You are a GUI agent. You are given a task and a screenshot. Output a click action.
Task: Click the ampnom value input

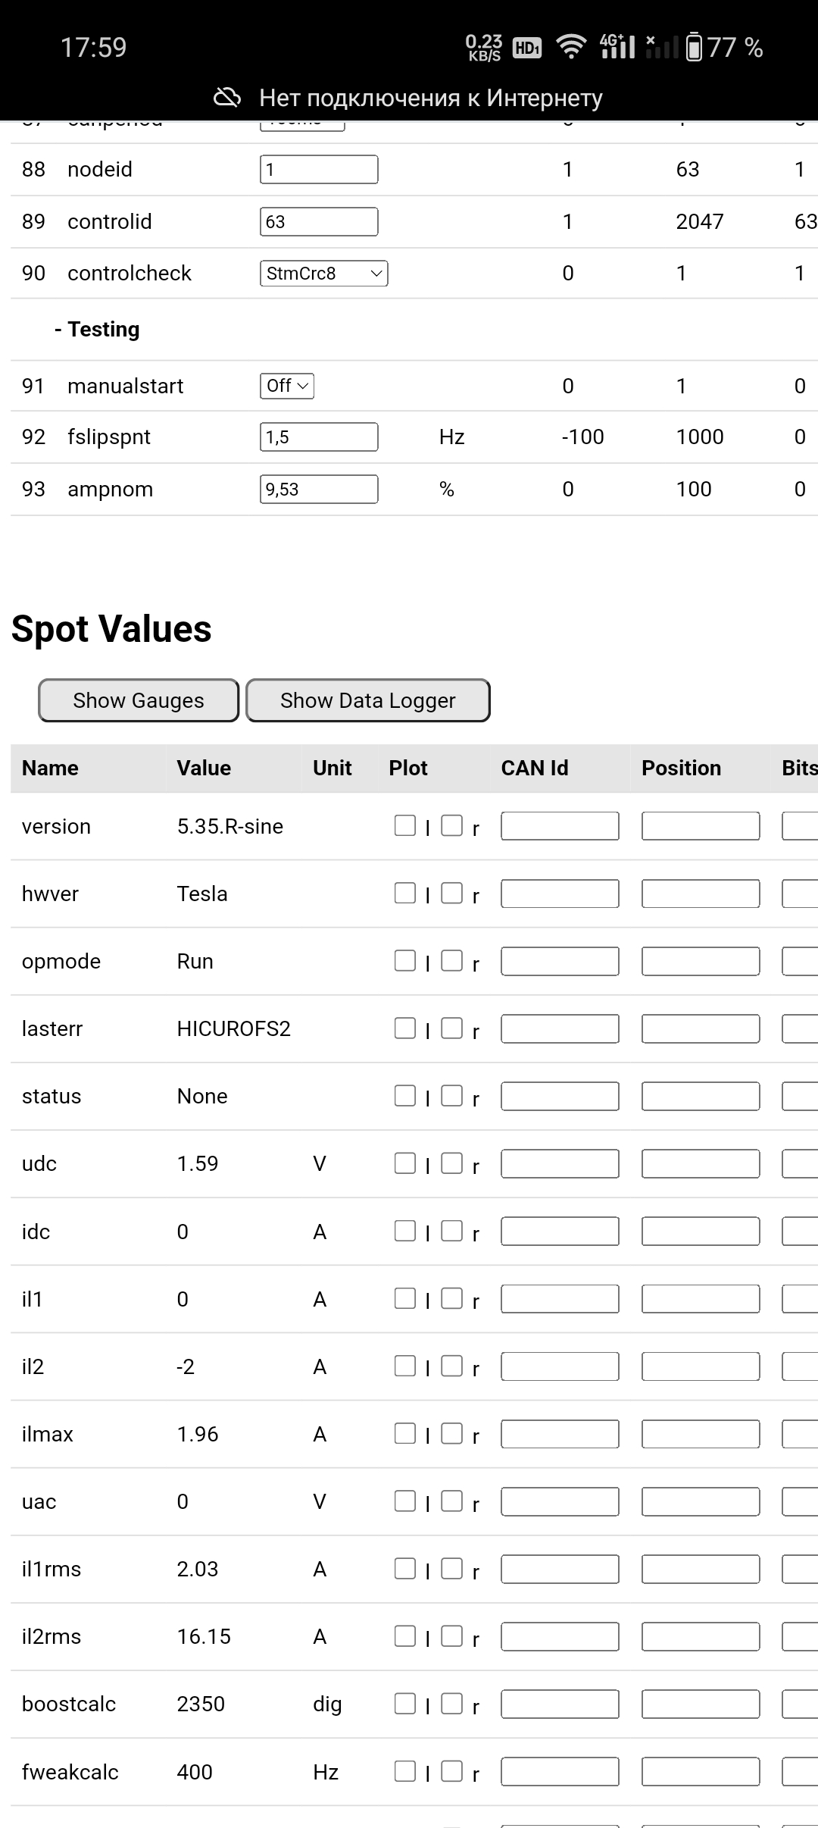point(319,490)
